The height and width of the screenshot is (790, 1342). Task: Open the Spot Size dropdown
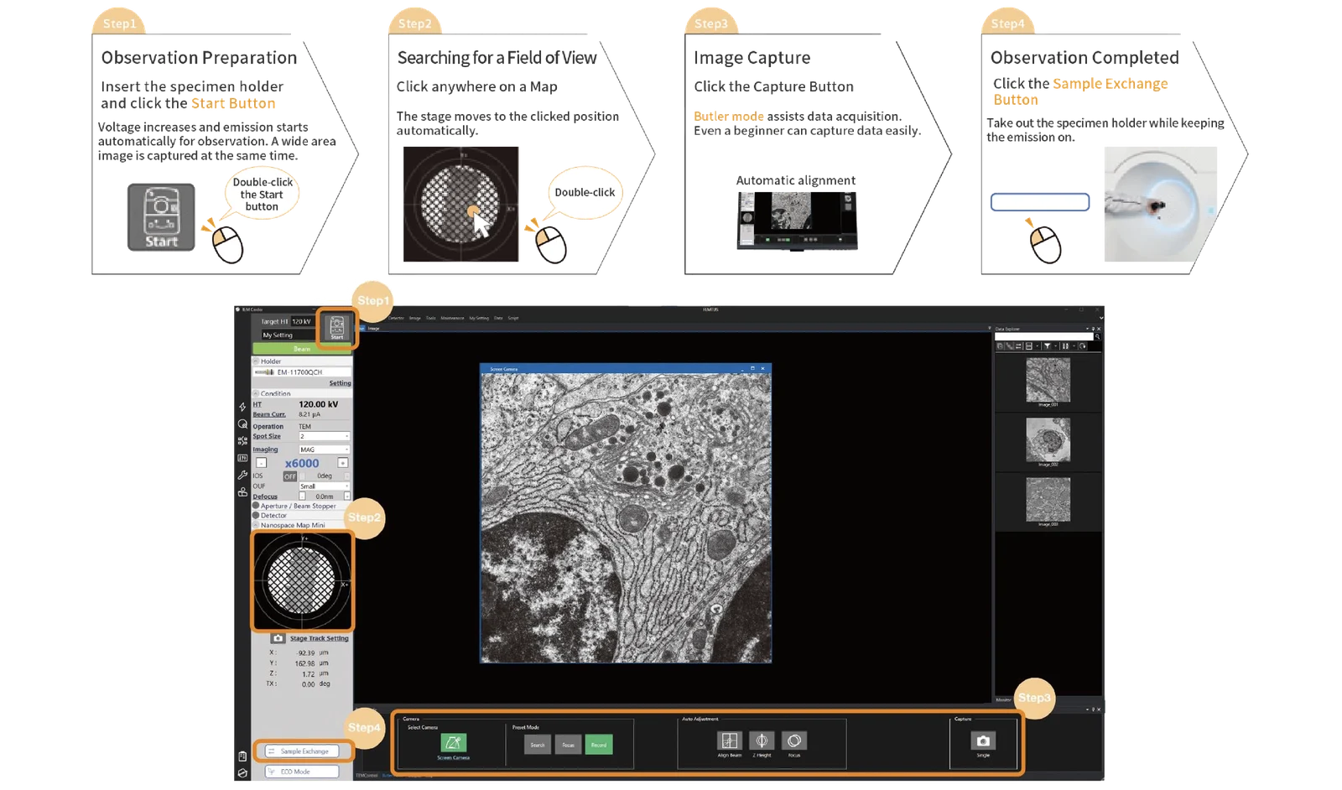(x=324, y=436)
